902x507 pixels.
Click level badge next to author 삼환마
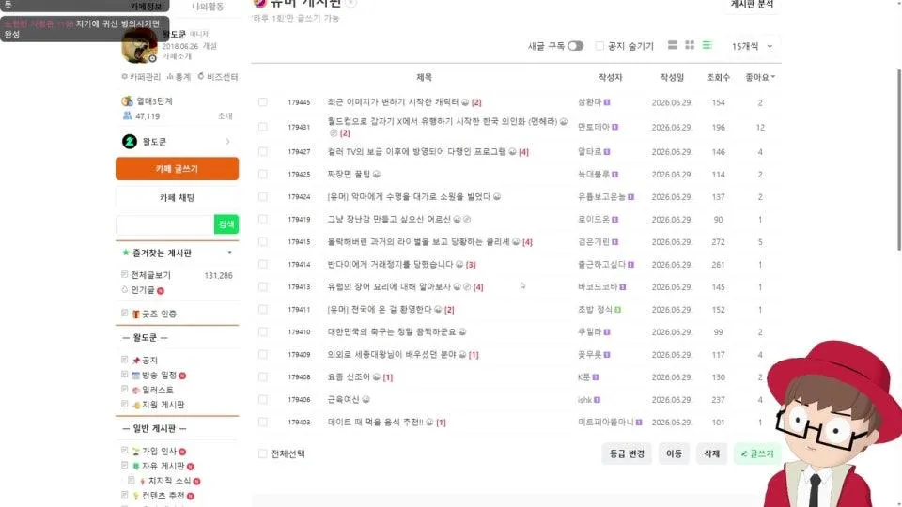pyautogui.click(x=607, y=102)
